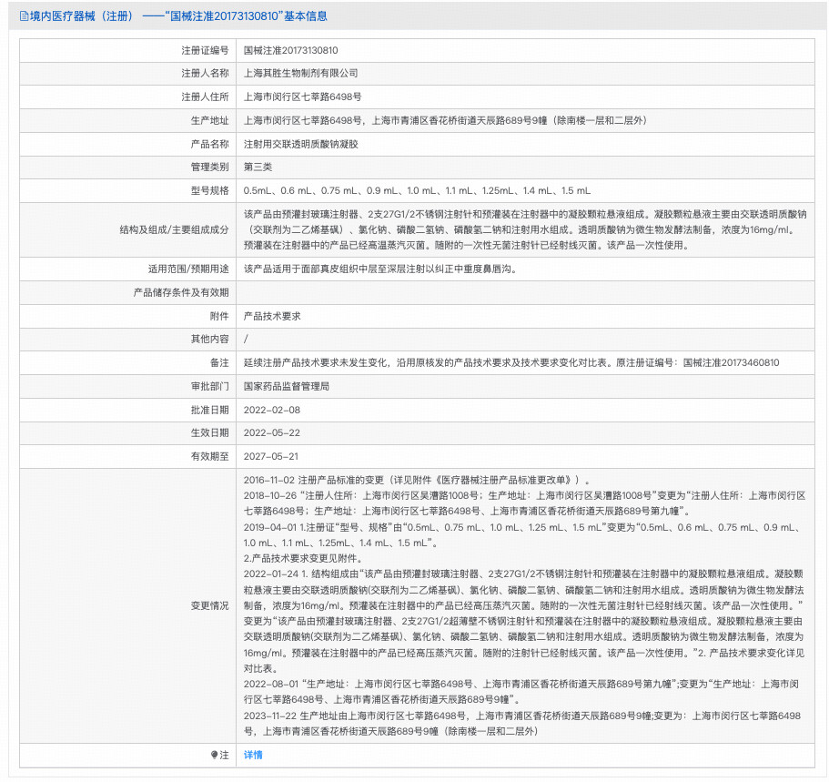Click the model specification list starting 0.5mL

pos(417,191)
